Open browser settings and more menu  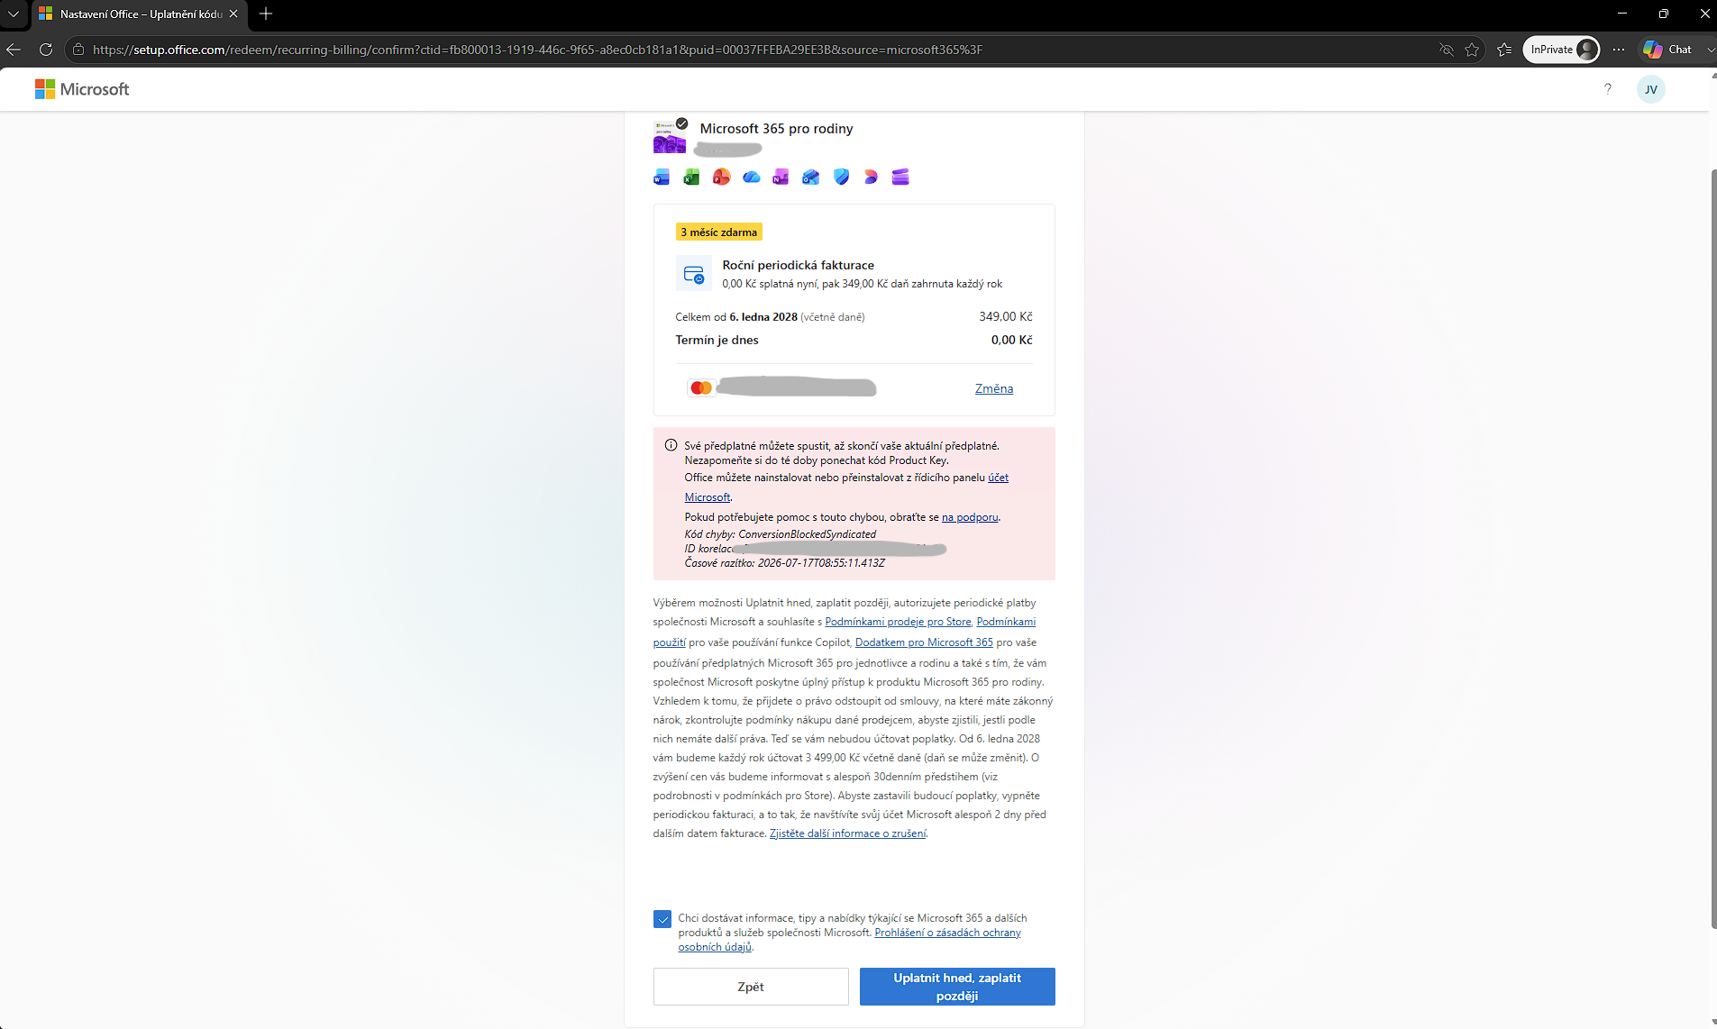(1619, 50)
